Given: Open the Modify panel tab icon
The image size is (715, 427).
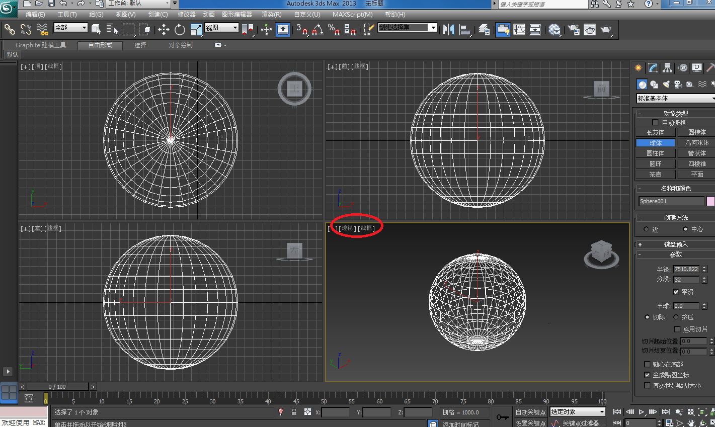Looking at the screenshot, I should (x=653, y=68).
